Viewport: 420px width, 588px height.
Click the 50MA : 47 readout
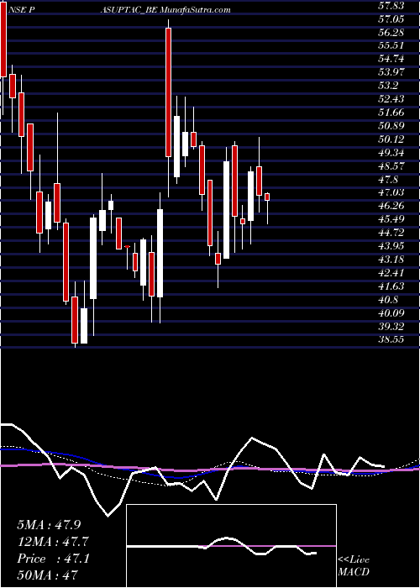(47, 575)
